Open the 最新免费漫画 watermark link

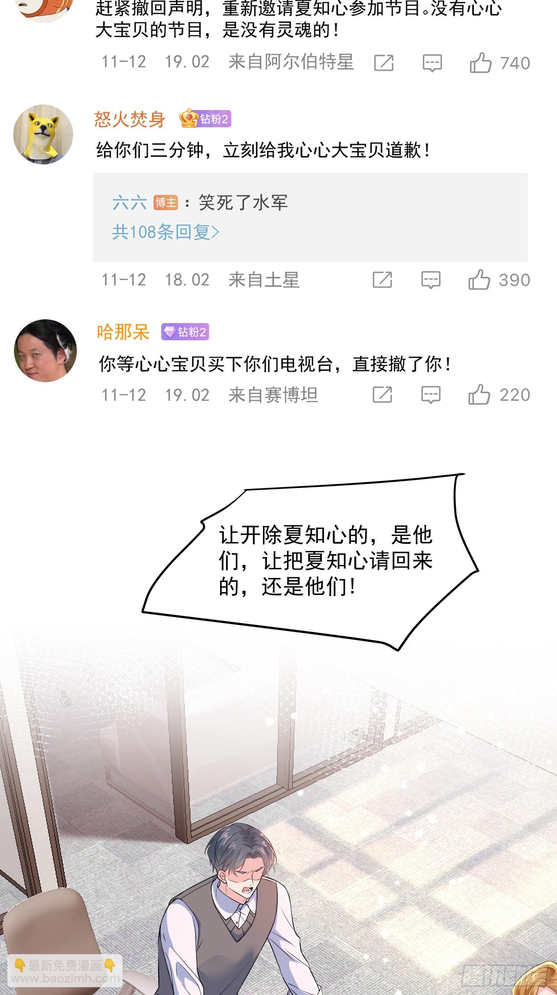click(65, 970)
